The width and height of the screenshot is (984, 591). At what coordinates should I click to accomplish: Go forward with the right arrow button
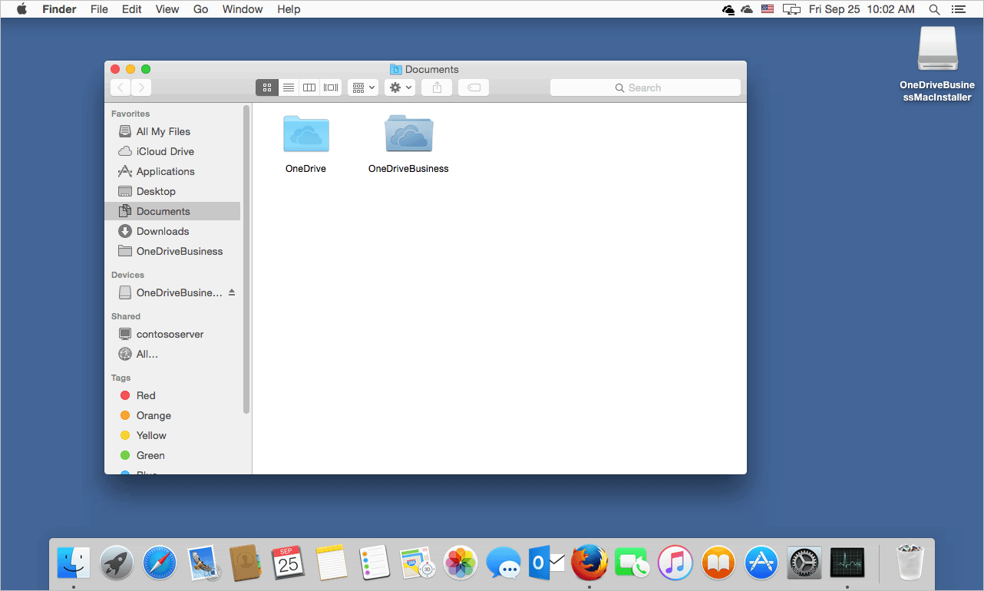141,87
